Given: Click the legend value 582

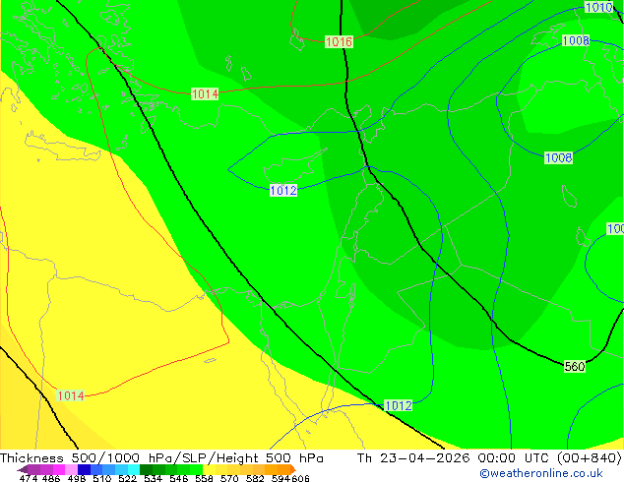Looking at the screenshot, I should coord(255,478).
